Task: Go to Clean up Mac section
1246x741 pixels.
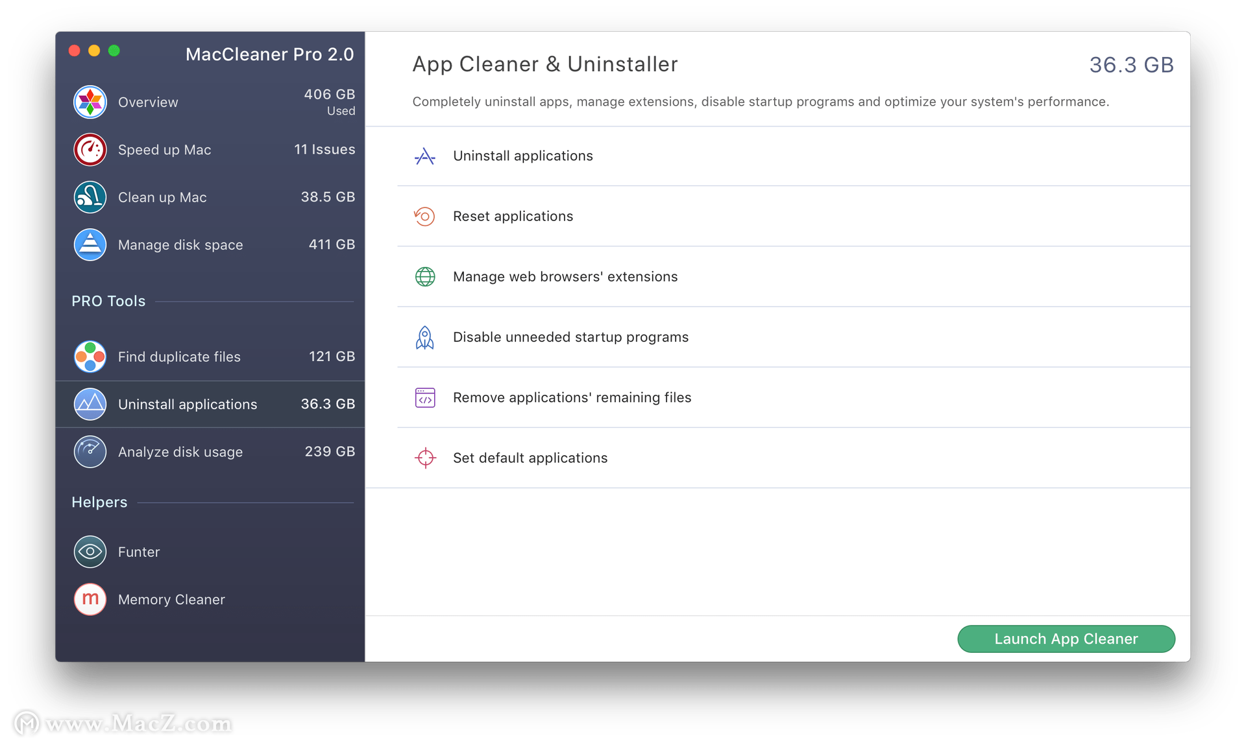Action: (162, 198)
